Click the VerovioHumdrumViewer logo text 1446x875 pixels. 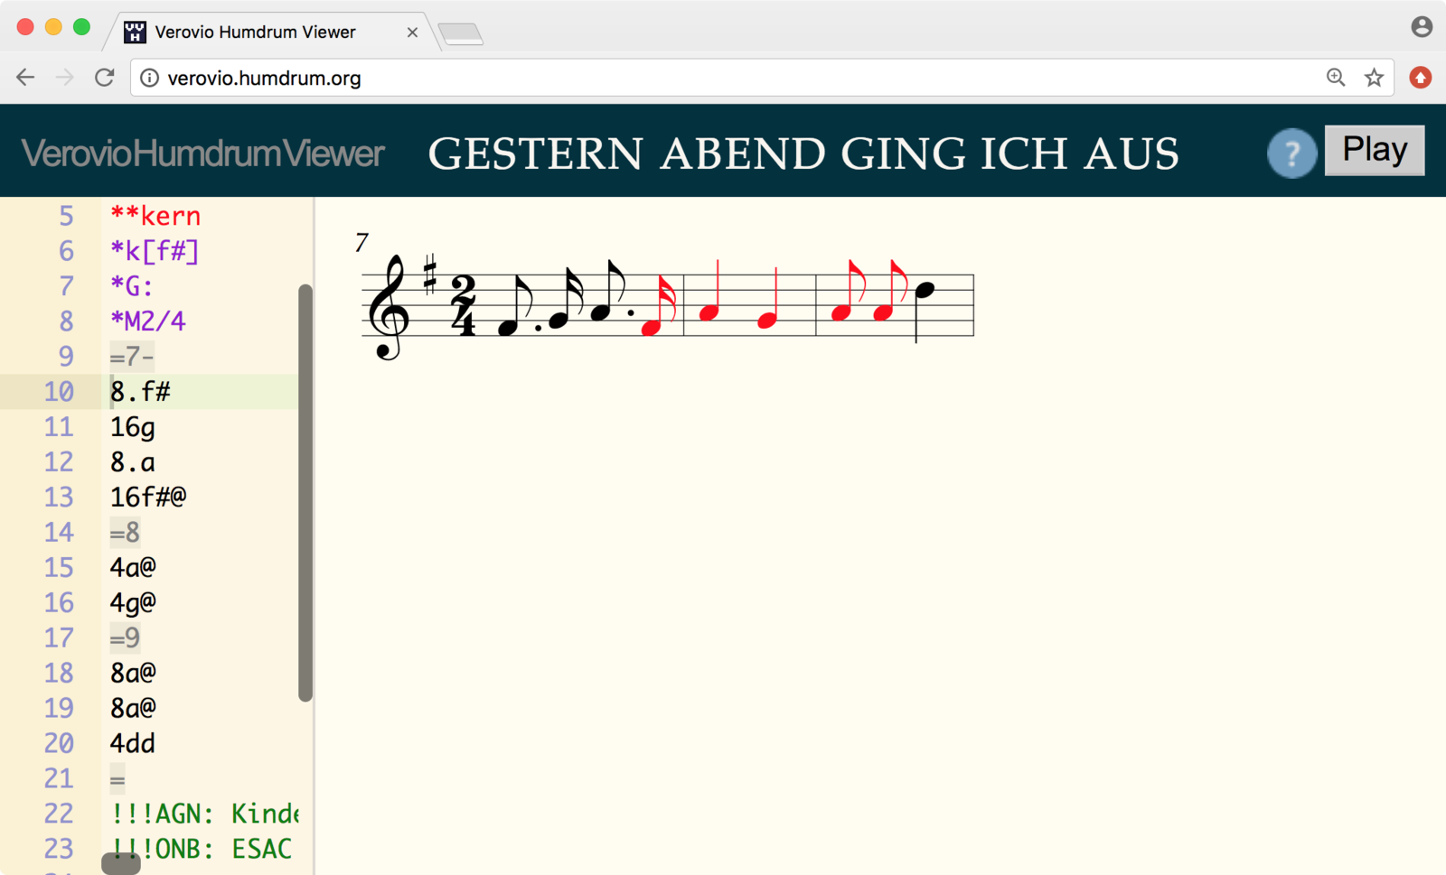[203, 154]
